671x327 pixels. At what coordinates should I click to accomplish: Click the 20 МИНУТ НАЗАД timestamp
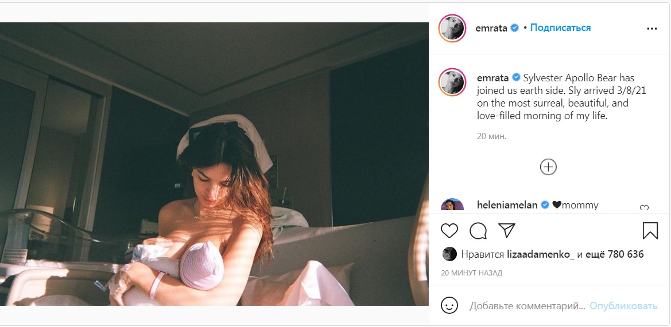pyautogui.click(x=472, y=273)
